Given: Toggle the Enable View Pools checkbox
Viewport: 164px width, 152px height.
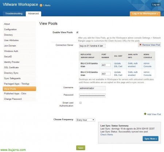Looking at the screenshot, I should point(77,32).
